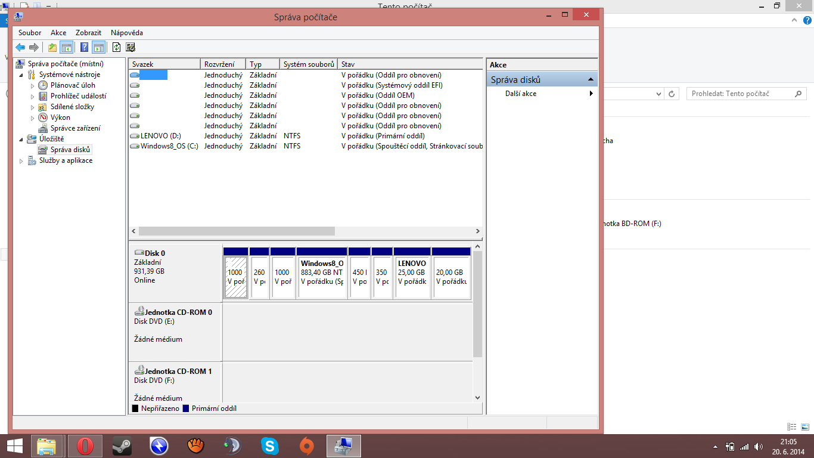The width and height of the screenshot is (814, 458).
Task: Open Origin from the taskbar
Action: tap(307, 446)
